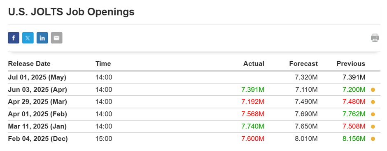Viewport: 387px width, 151px height.
Task: Click the Actual column header
Action: [x=254, y=64]
